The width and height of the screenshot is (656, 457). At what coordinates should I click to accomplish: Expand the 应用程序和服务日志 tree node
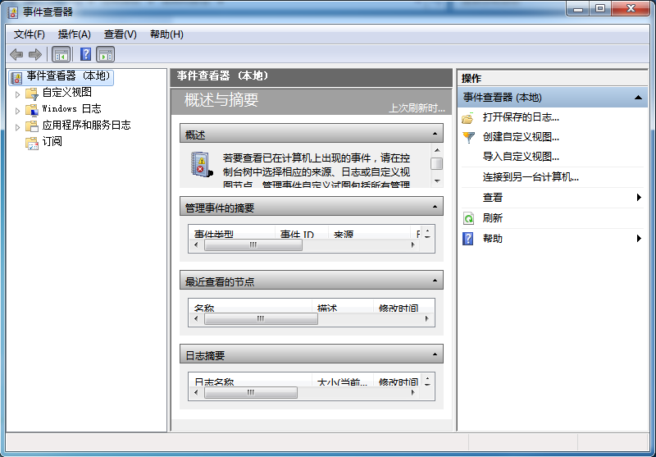point(17,127)
